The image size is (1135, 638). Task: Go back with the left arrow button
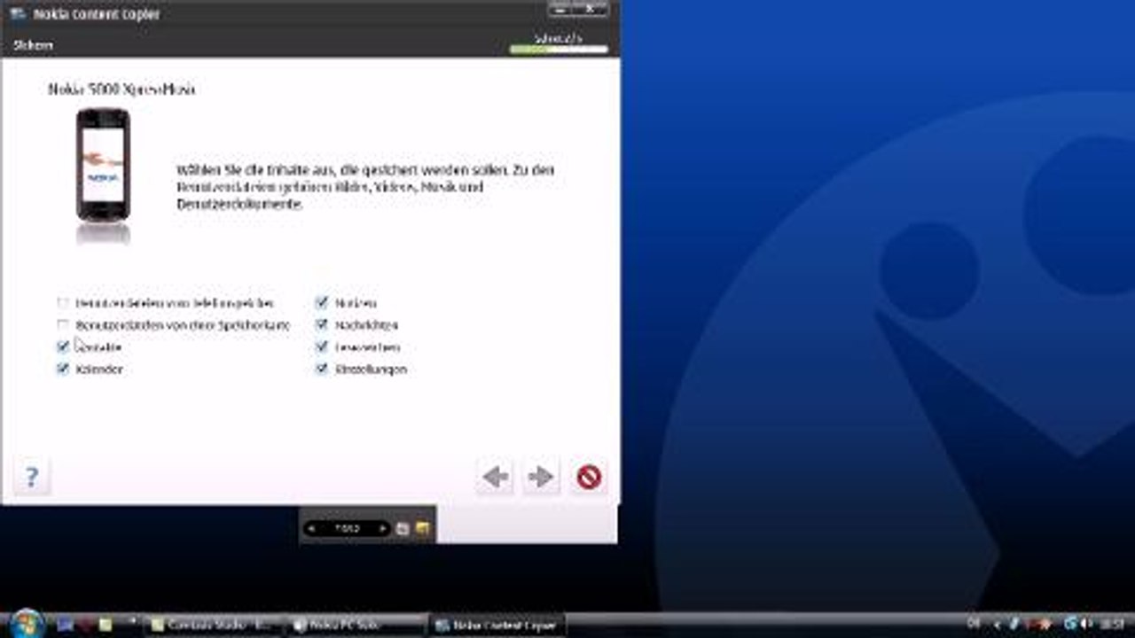[495, 478]
